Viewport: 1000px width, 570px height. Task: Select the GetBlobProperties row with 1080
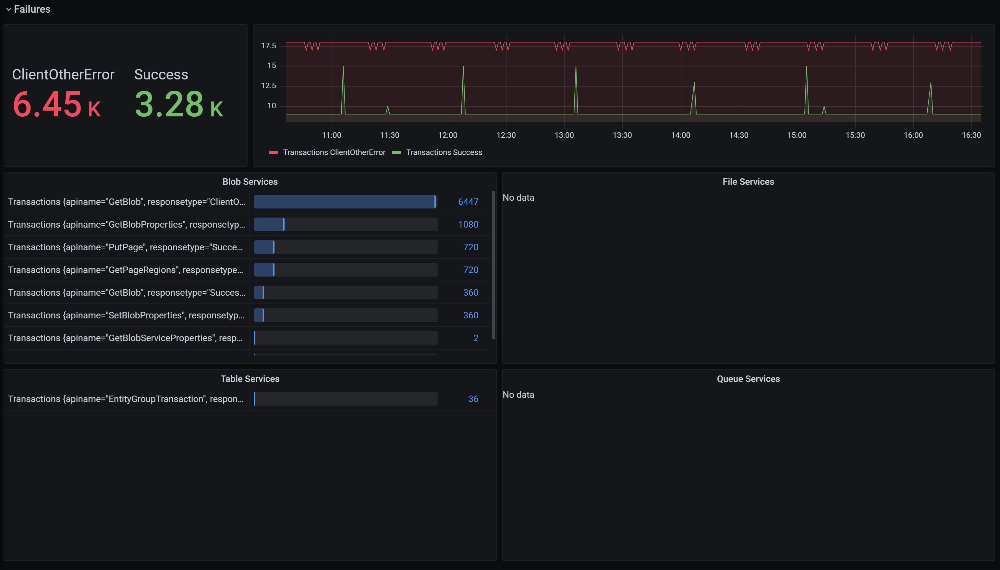point(126,224)
